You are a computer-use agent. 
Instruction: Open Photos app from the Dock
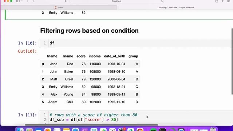(x=48, y=130)
